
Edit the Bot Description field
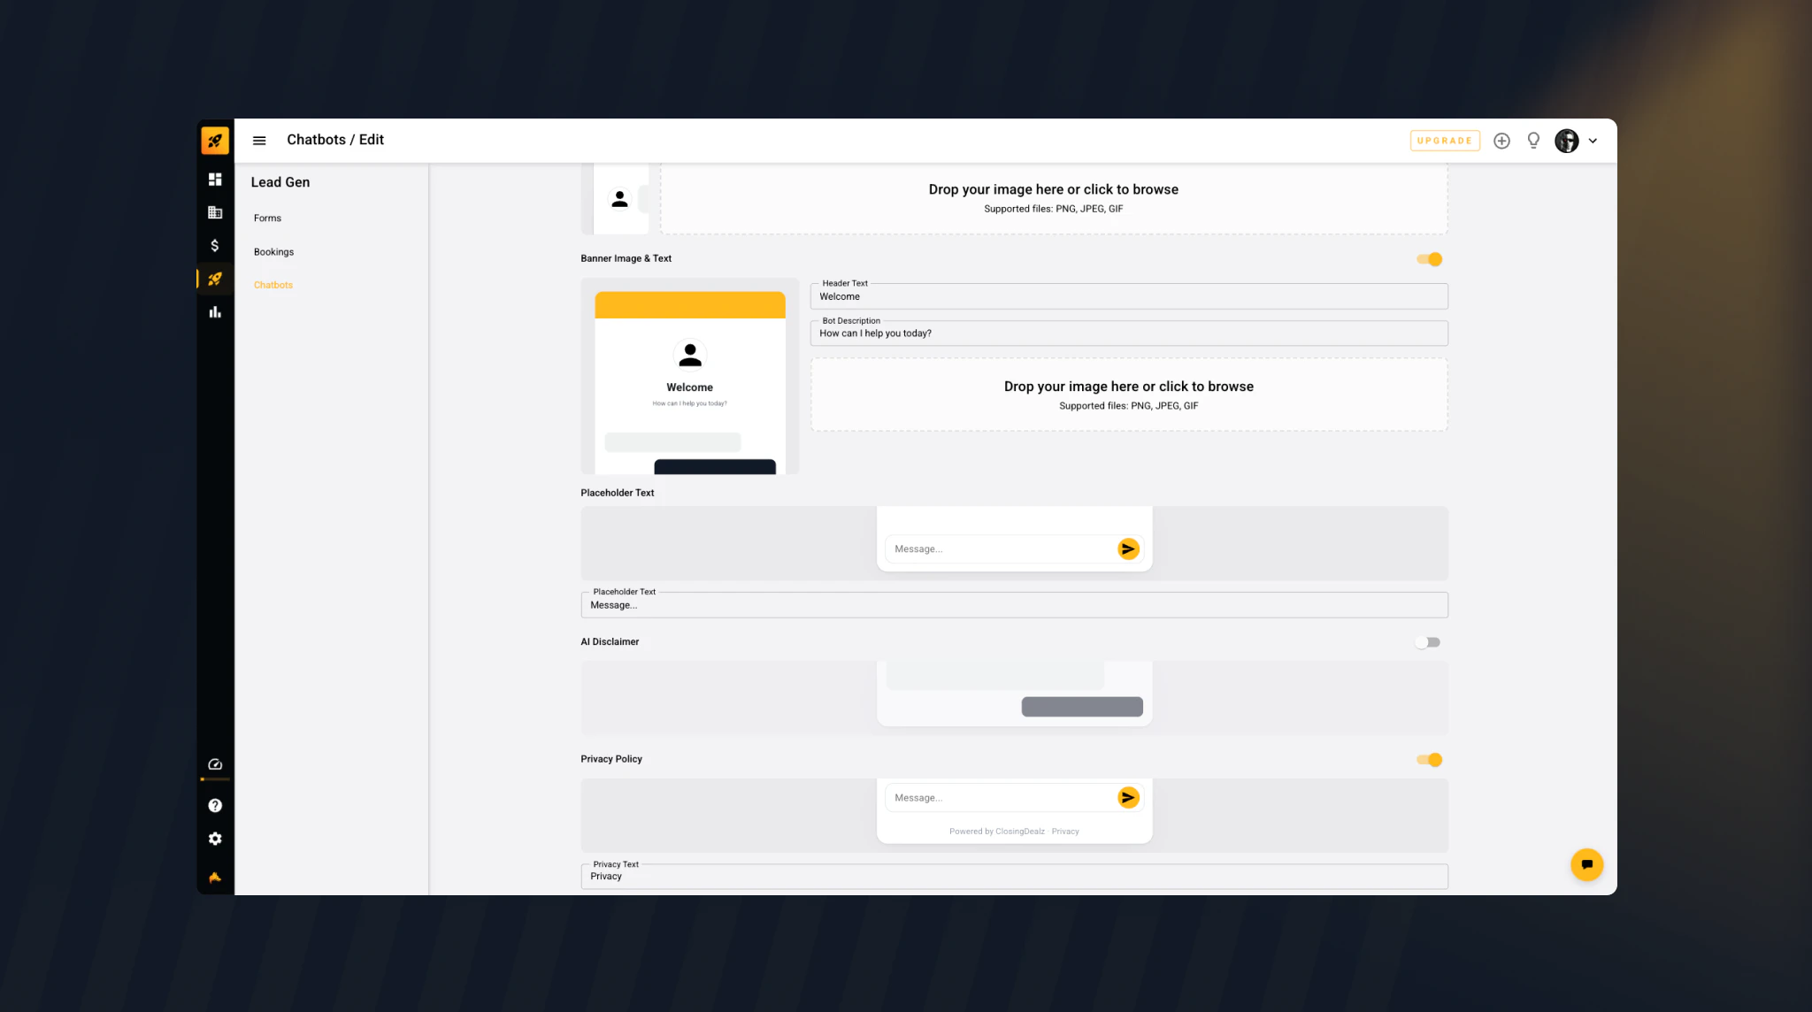pyautogui.click(x=1129, y=333)
